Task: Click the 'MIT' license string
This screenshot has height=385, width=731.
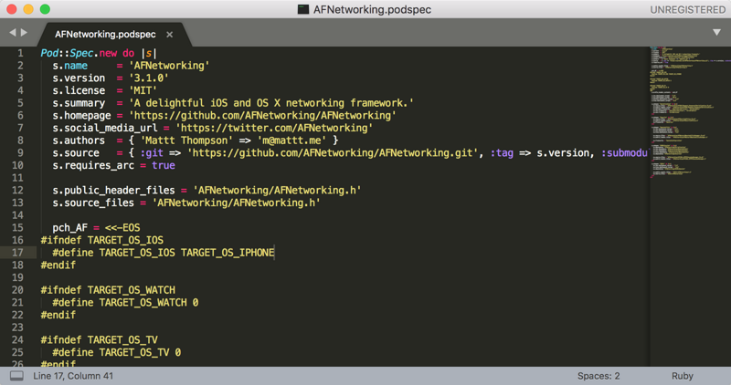Action: coord(143,91)
